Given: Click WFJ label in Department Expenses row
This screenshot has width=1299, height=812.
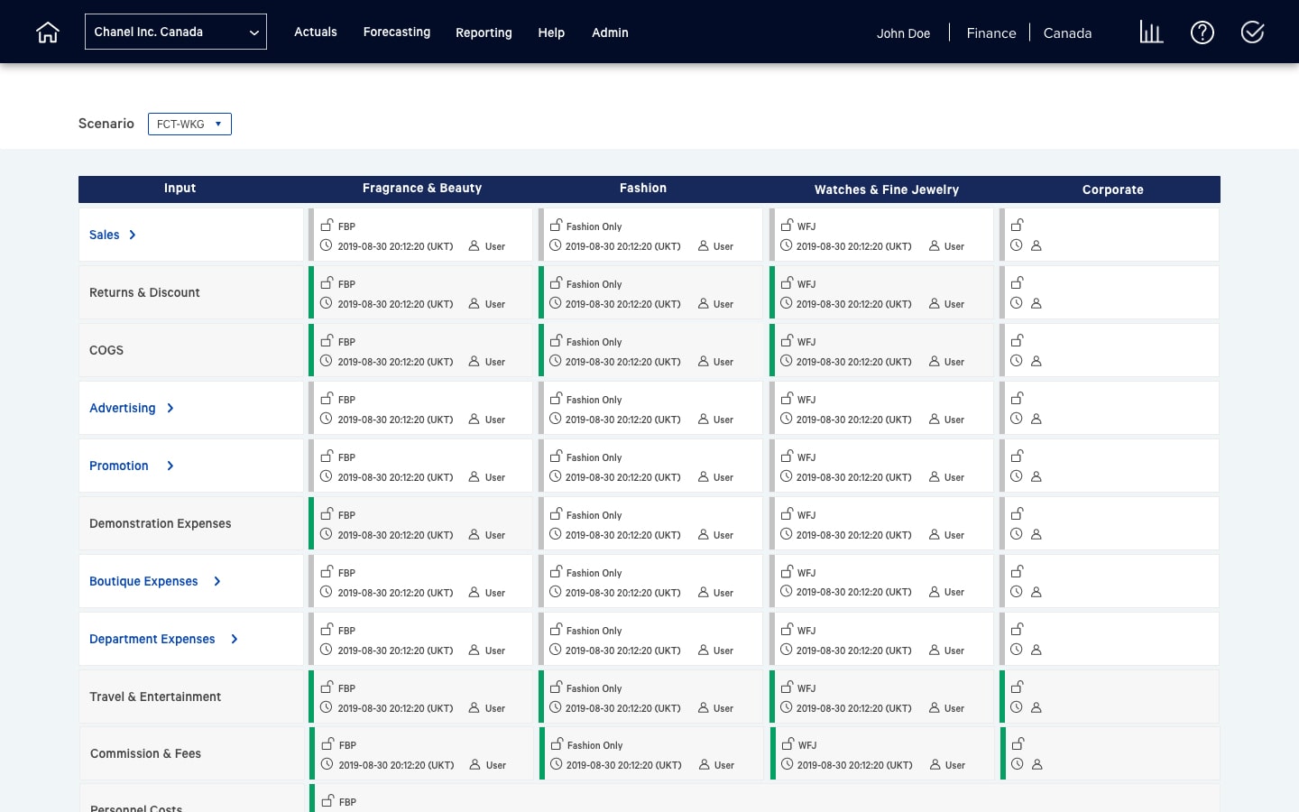Looking at the screenshot, I should (806, 631).
